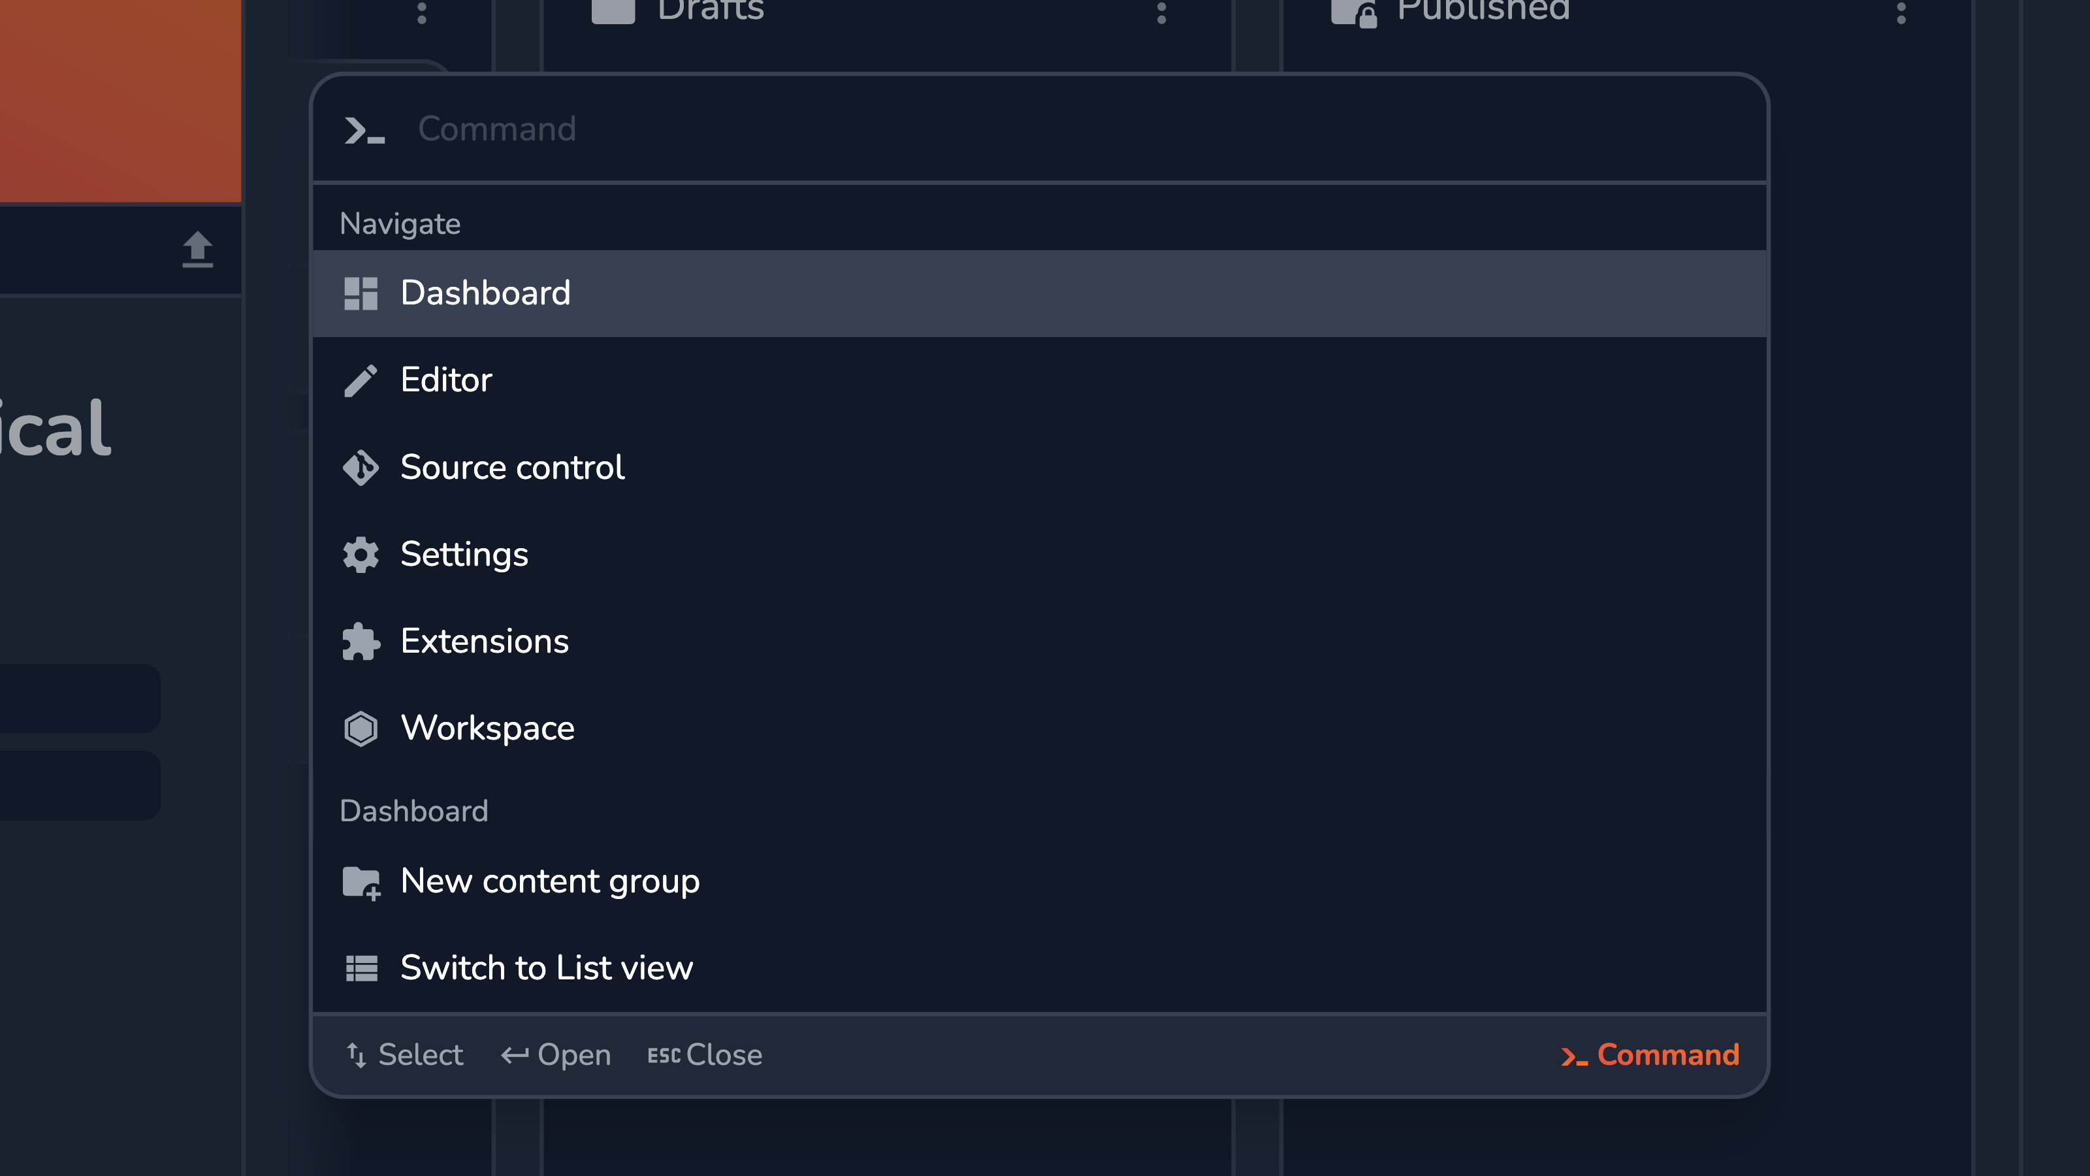
Task: Toggle Command mode in palette footer
Action: click(1649, 1054)
